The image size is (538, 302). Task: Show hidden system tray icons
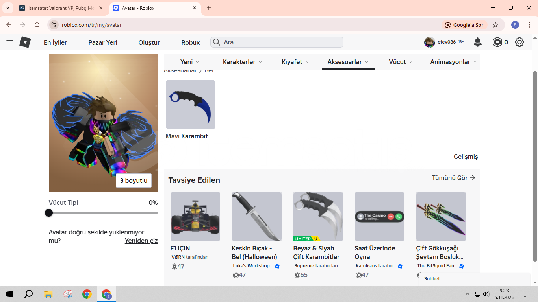coord(468,294)
